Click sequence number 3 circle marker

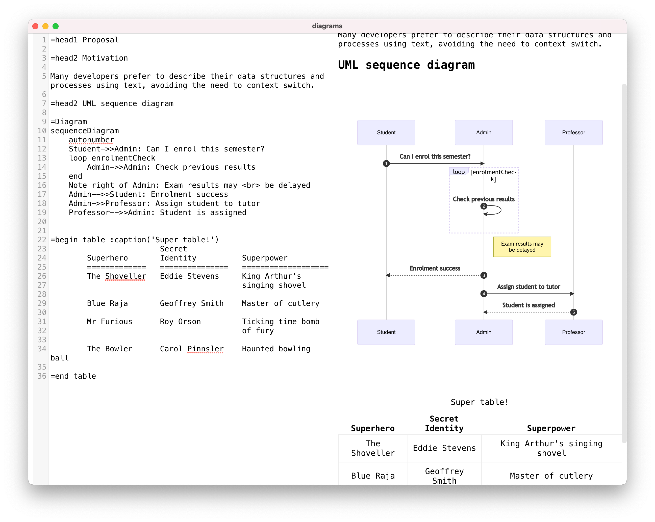[484, 275]
